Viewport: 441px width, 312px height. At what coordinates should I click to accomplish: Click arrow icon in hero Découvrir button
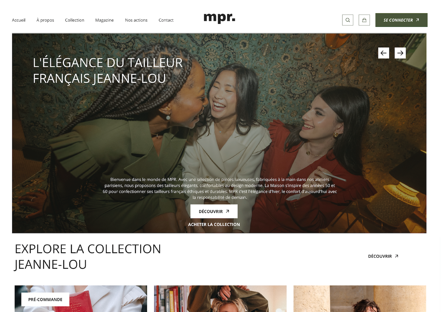(227, 211)
